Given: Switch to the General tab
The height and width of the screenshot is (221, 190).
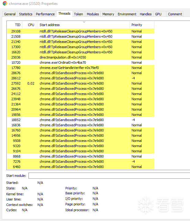Looking at the screenshot, I should coord(10,14).
